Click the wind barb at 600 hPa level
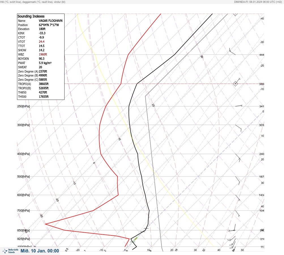 coord(238,198)
